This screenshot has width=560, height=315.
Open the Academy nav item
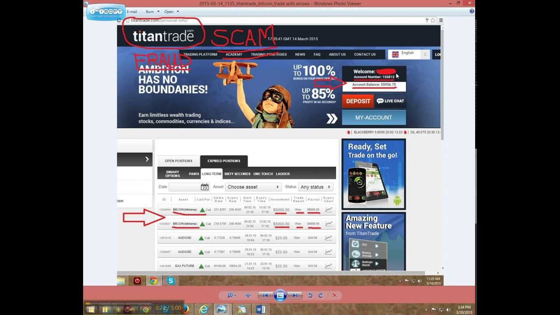click(234, 54)
